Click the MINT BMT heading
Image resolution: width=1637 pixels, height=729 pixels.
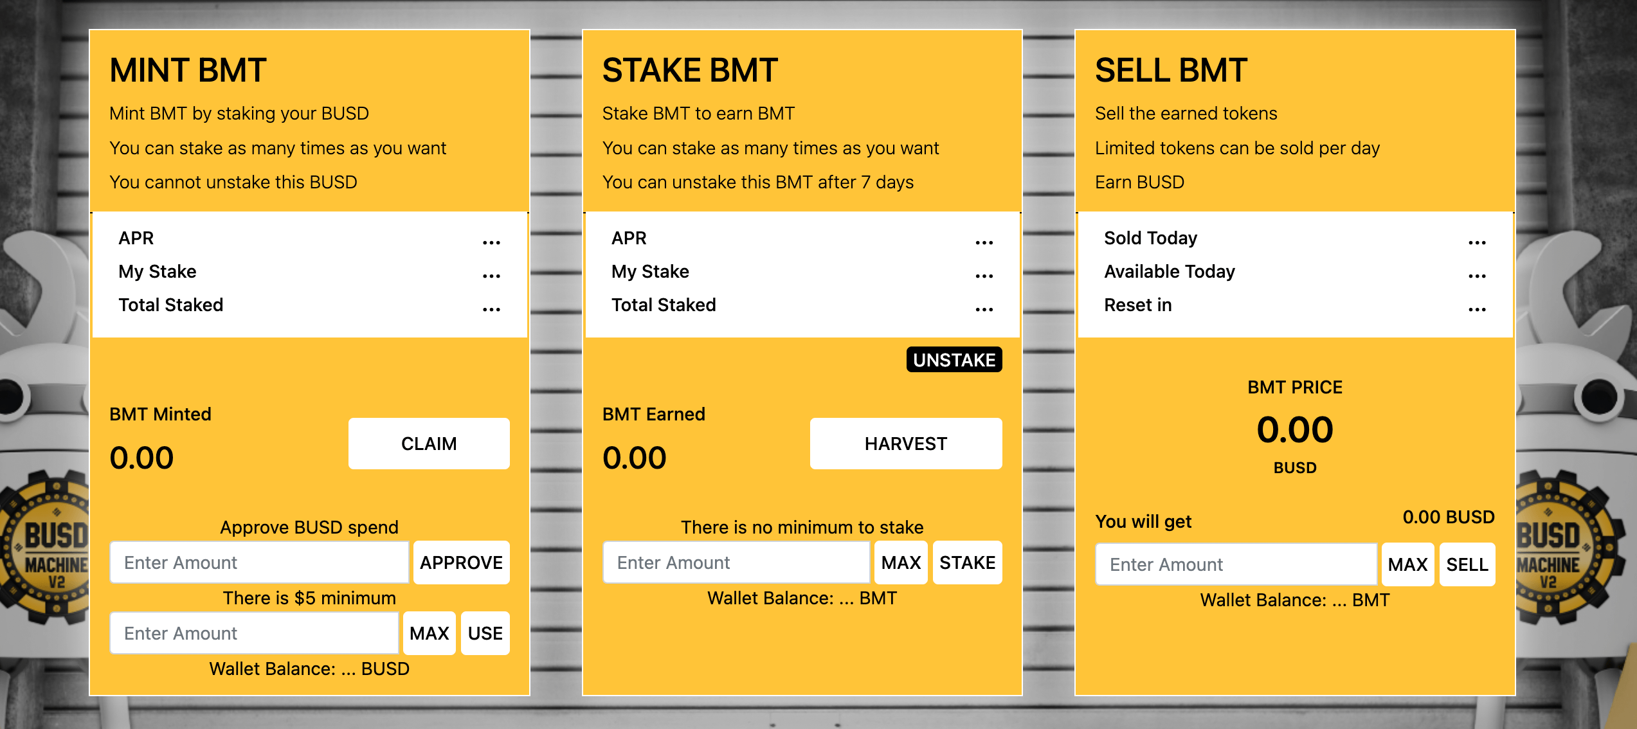188,70
